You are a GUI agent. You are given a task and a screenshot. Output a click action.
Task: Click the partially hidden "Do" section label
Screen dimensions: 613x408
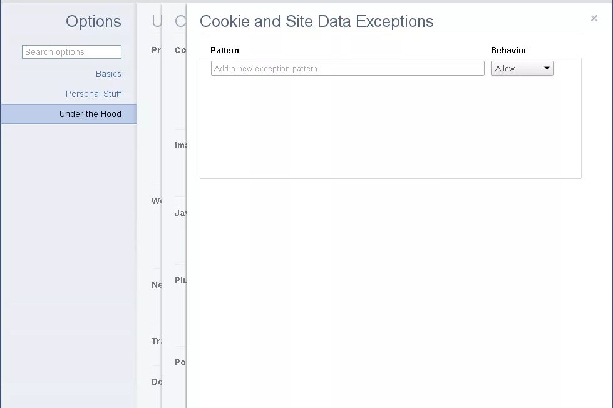click(157, 382)
